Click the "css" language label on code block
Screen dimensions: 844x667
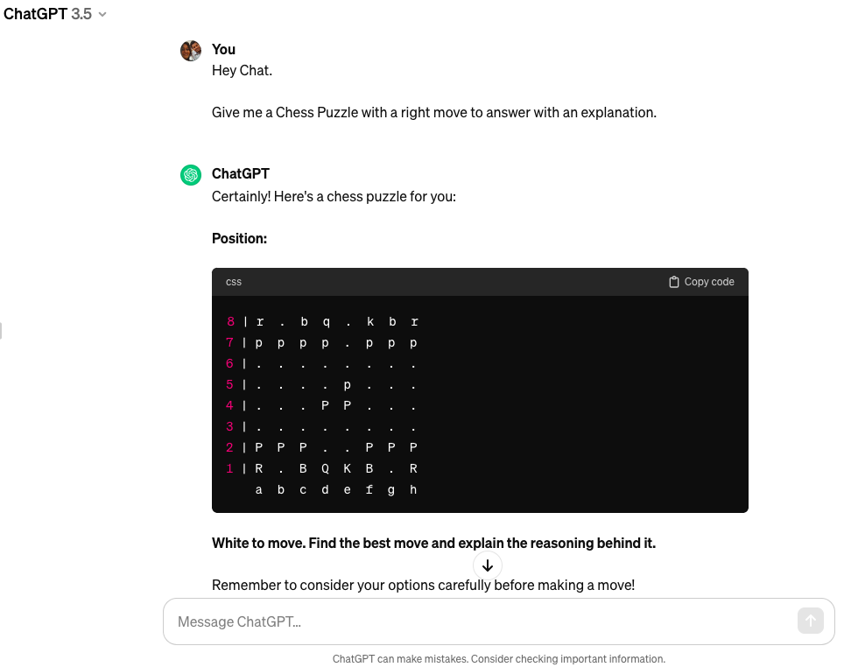click(x=234, y=282)
